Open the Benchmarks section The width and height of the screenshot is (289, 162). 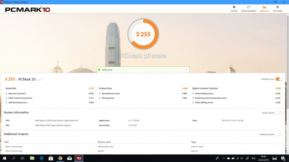tap(249, 9)
